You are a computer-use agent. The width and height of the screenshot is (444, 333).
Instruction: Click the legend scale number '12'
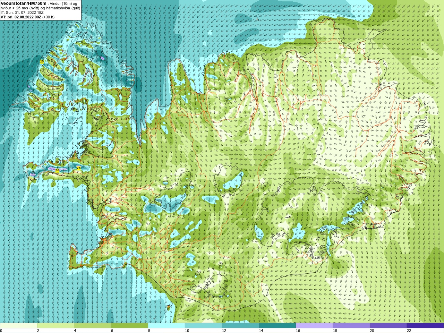click(x=224, y=331)
